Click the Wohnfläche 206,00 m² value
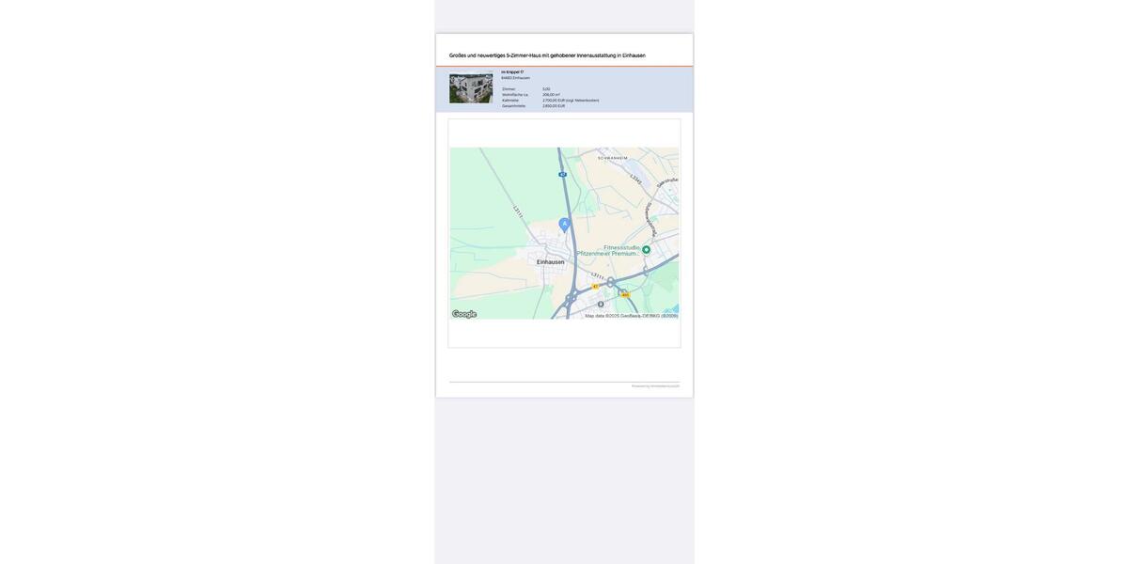Screen dimensions: 1128x564 (551, 95)
